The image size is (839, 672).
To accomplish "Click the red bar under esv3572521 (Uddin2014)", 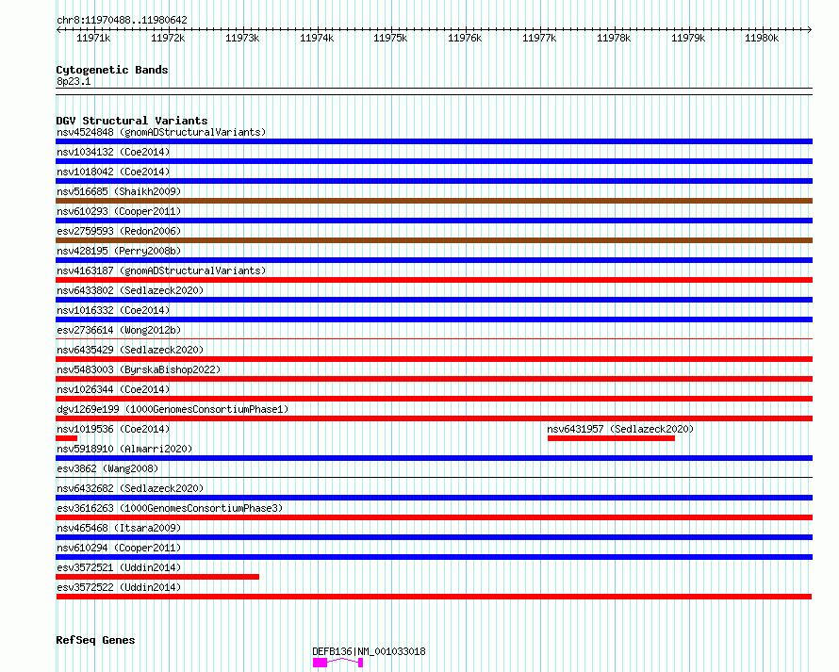I will pos(157,577).
